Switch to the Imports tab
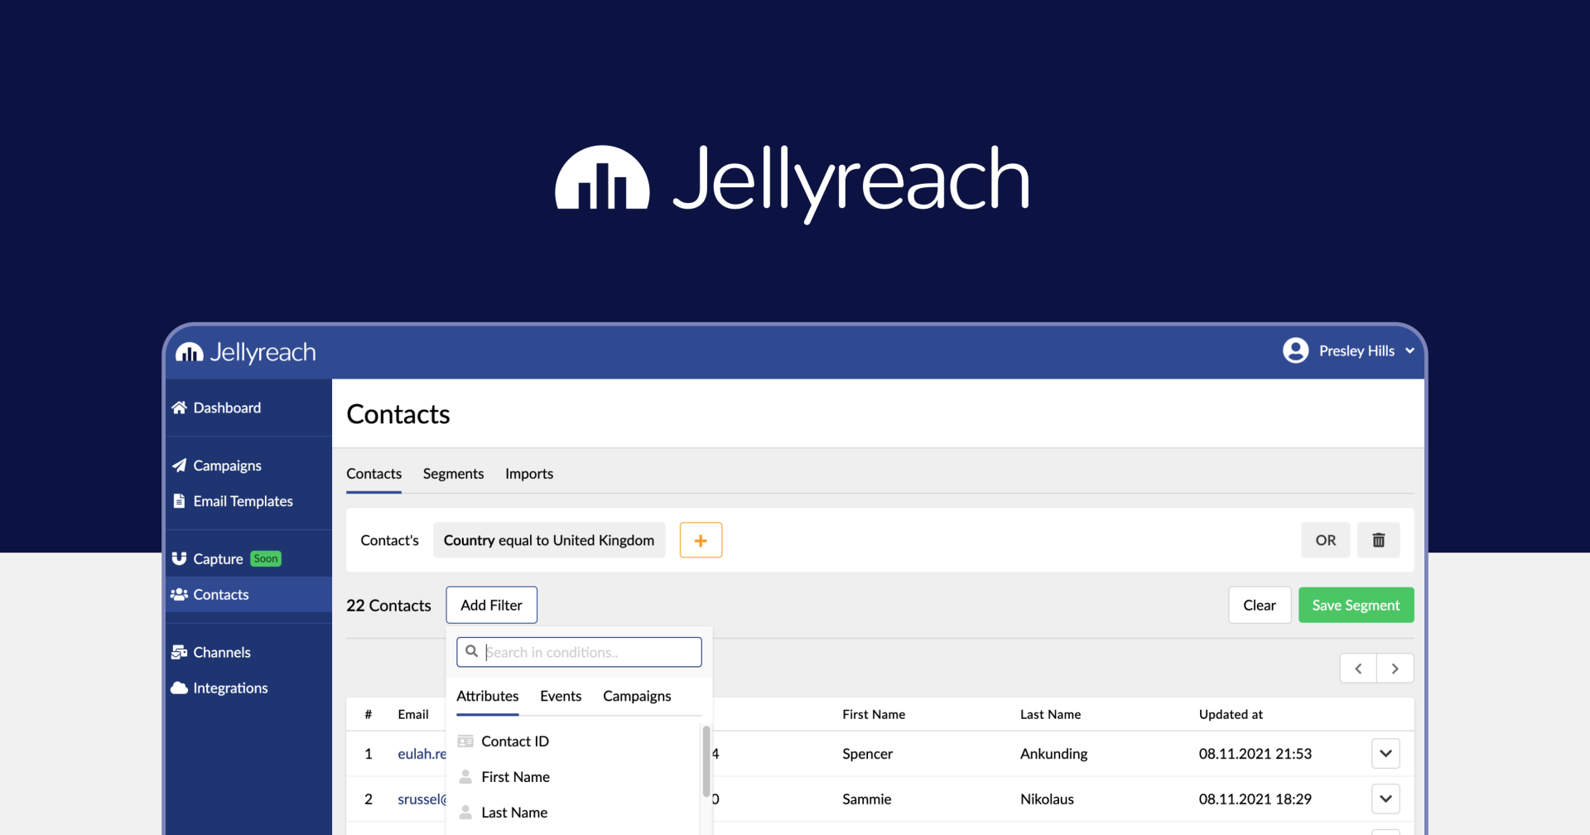This screenshot has width=1590, height=835. 529,474
